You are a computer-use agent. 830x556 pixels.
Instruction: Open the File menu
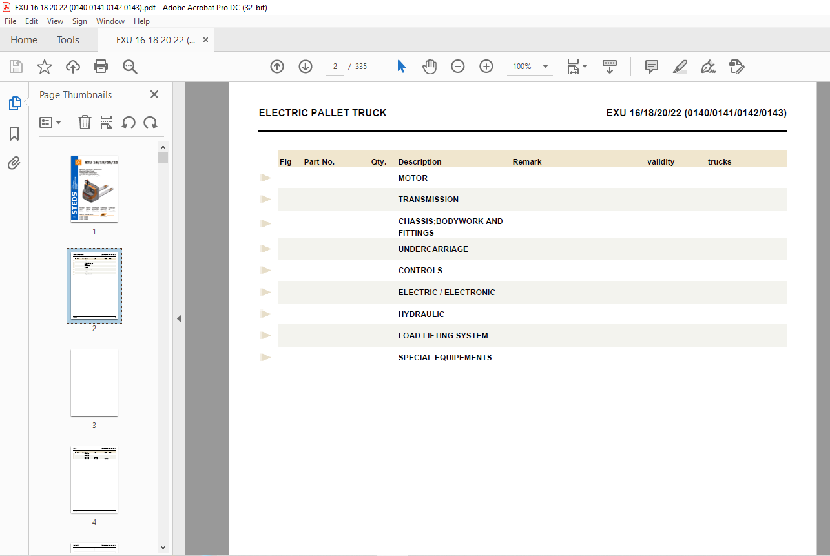(10, 21)
